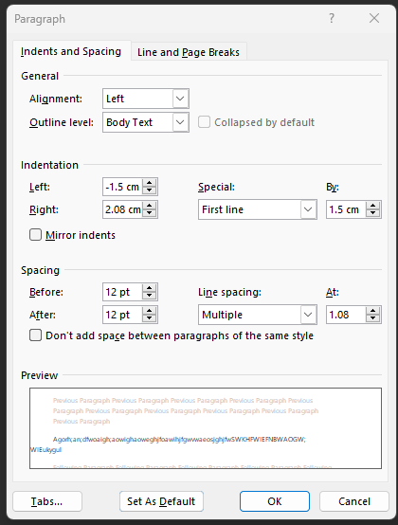Tick the Collapsed by default checkbox
The height and width of the screenshot is (525, 398).
pos(204,122)
